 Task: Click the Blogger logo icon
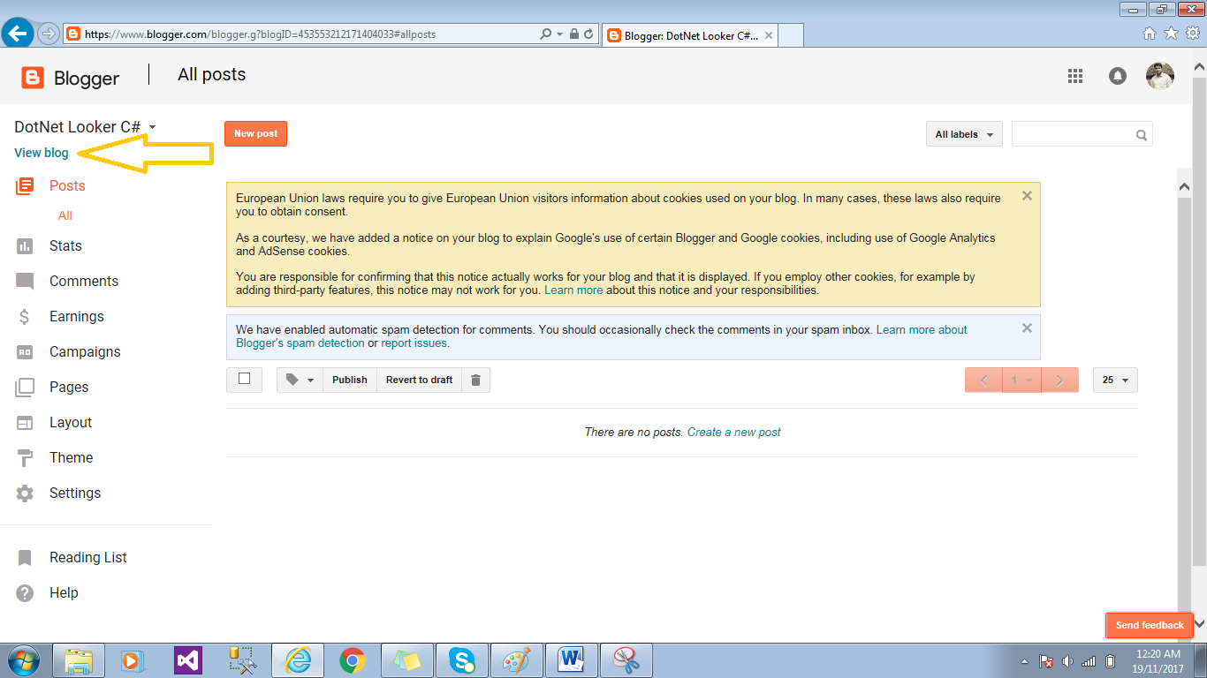(32, 78)
